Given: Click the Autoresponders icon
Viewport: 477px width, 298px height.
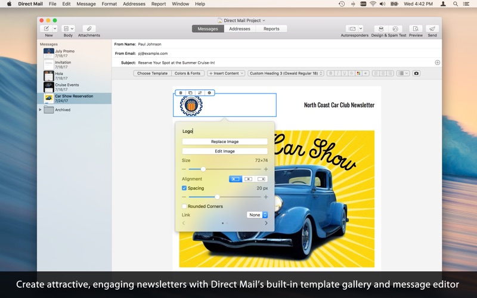Looking at the screenshot, I should (352, 29).
